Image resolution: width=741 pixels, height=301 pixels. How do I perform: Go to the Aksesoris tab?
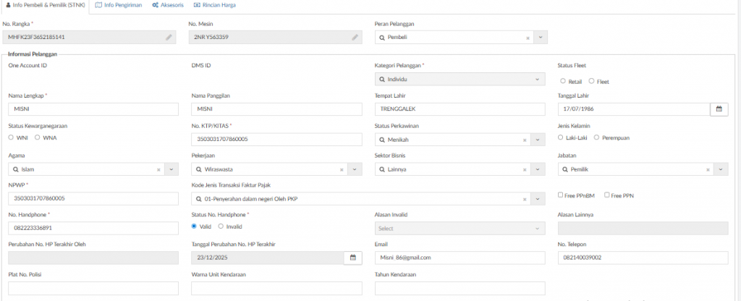[x=168, y=5]
